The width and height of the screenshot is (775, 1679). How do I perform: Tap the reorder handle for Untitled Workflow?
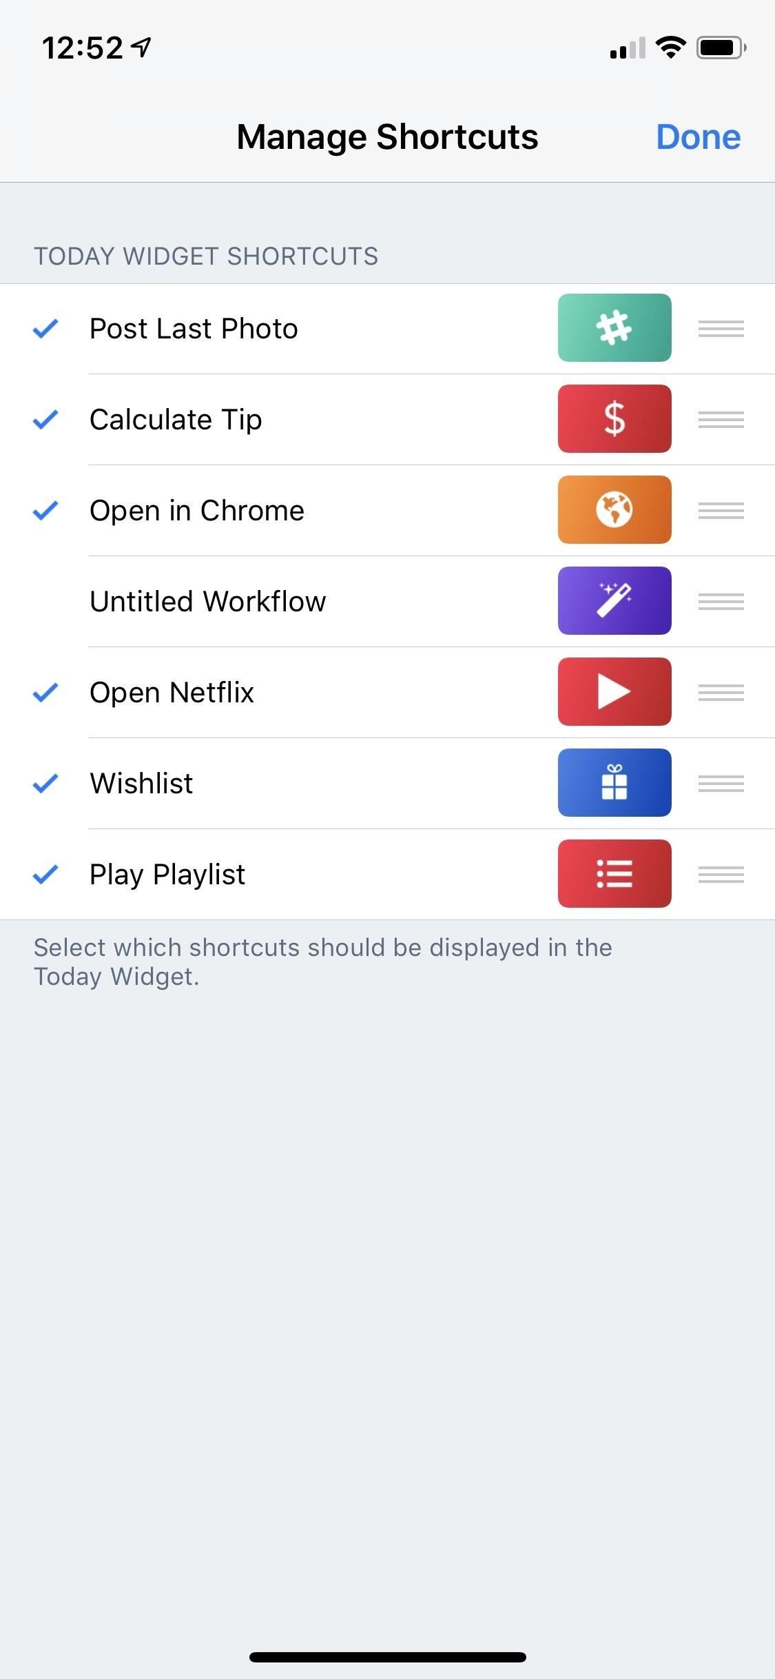click(721, 602)
